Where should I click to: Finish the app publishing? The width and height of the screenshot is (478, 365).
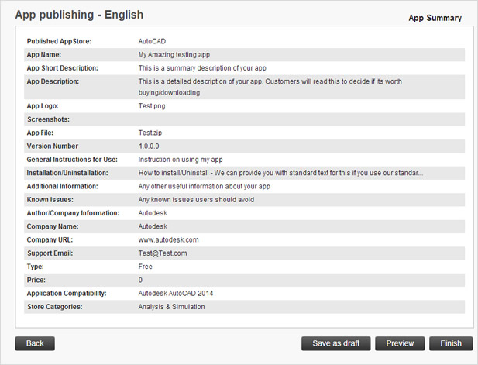point(451,343)
